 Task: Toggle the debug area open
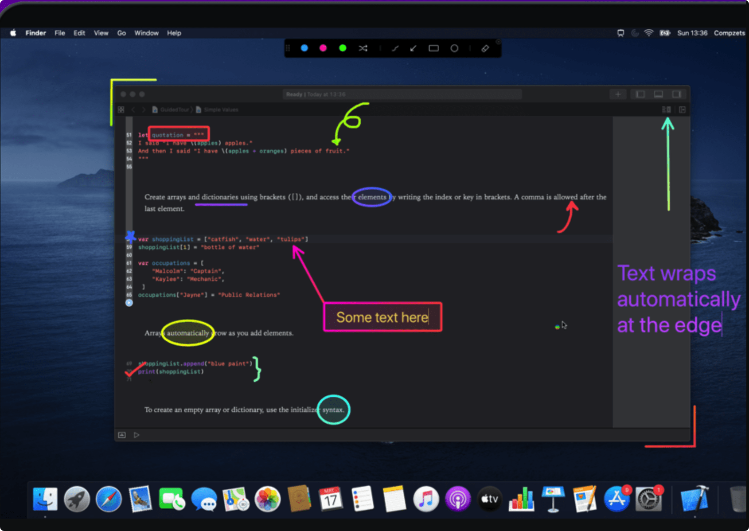click(658, 94)
